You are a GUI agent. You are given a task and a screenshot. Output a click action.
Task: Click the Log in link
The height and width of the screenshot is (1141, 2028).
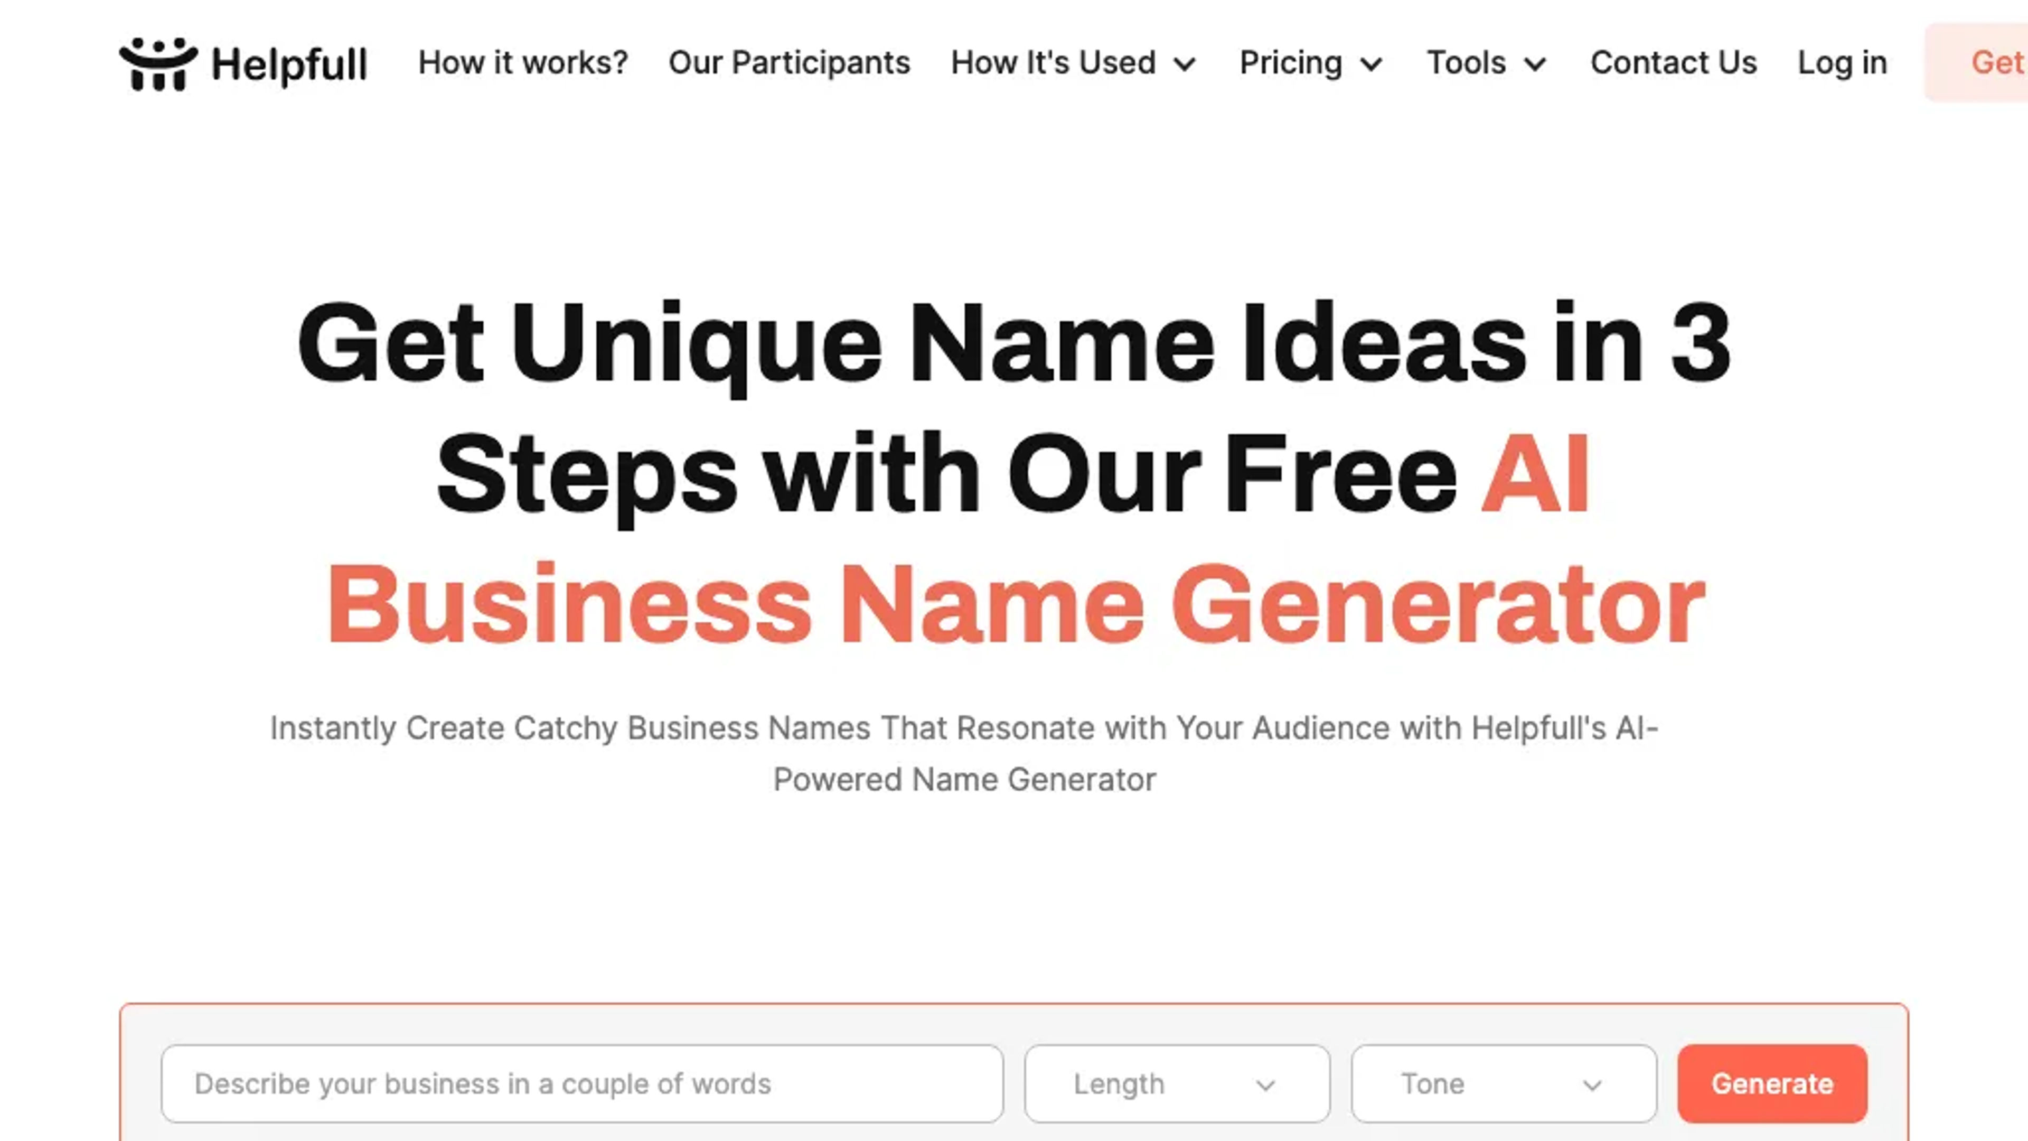(x=1842, y=61)
